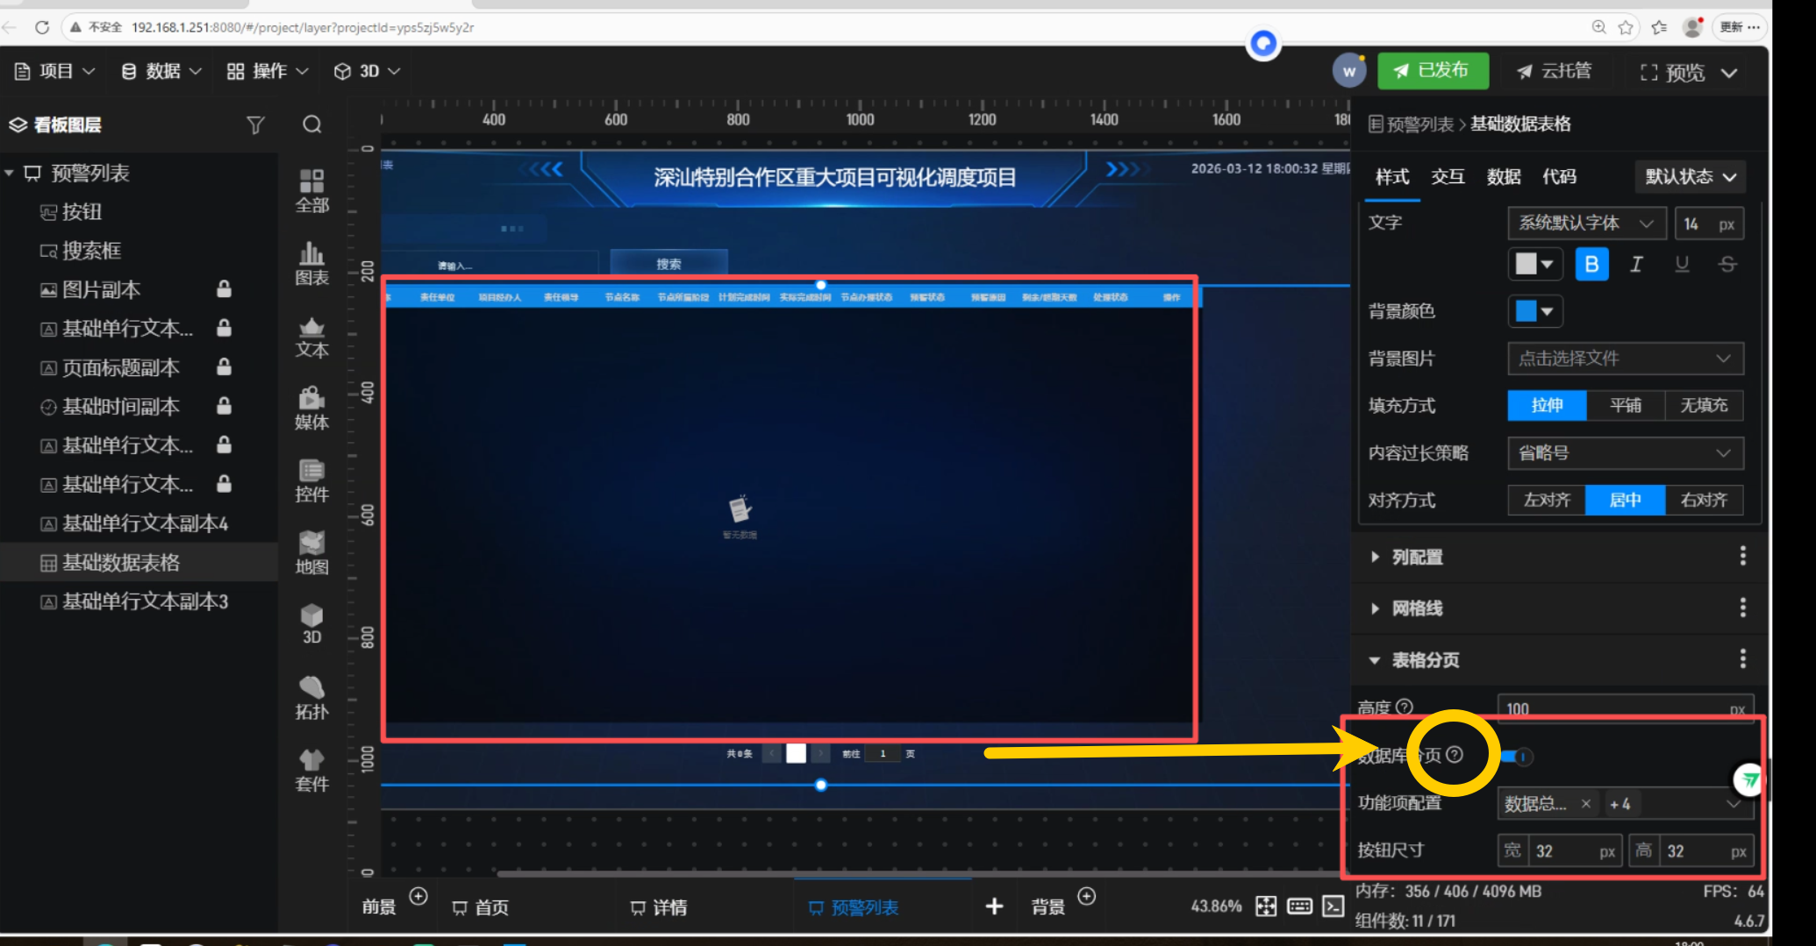This screenshot has height=946, width=1816.
Task: Expand the 列配置 section
Action: tap(1416, 557)
